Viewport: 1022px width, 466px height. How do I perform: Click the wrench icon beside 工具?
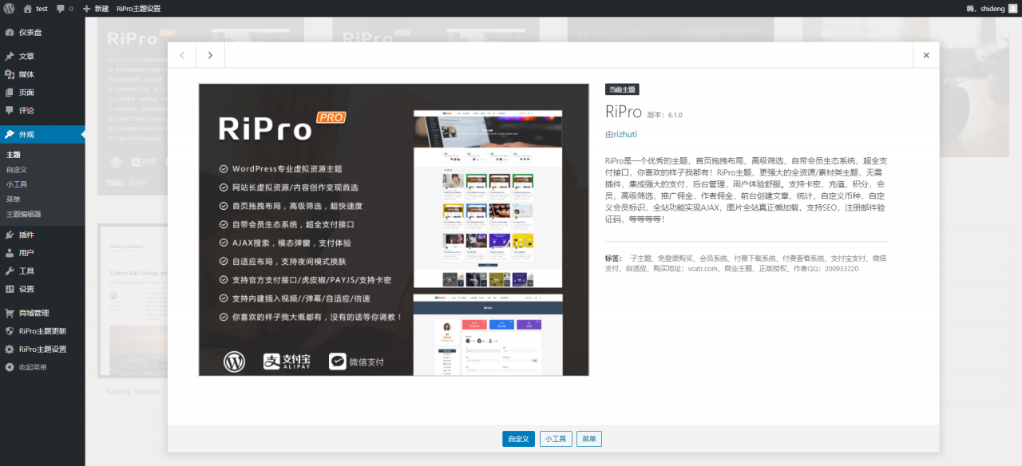[10, 271]
